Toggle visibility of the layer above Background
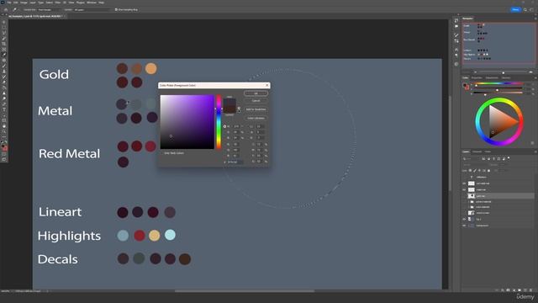Viewport: 538px width, 303px height. 464,219
